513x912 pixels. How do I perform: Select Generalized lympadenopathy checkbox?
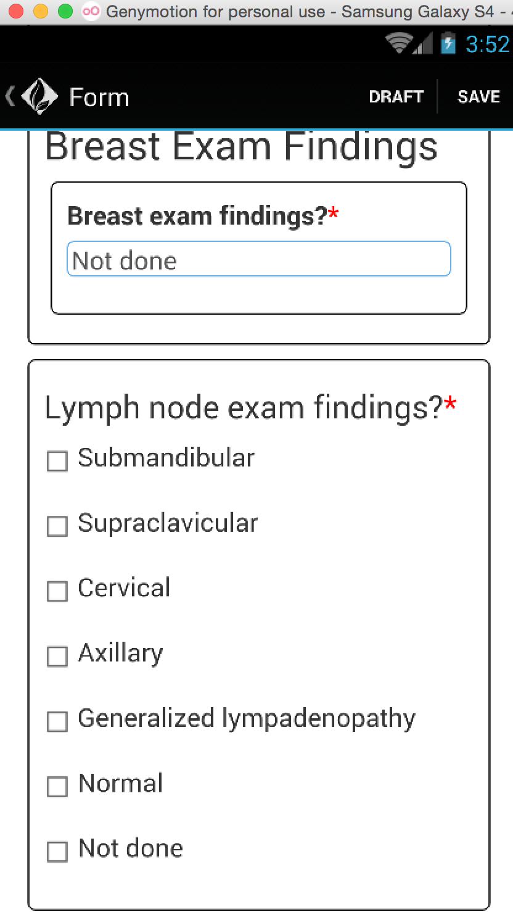(x=57, y=721)
